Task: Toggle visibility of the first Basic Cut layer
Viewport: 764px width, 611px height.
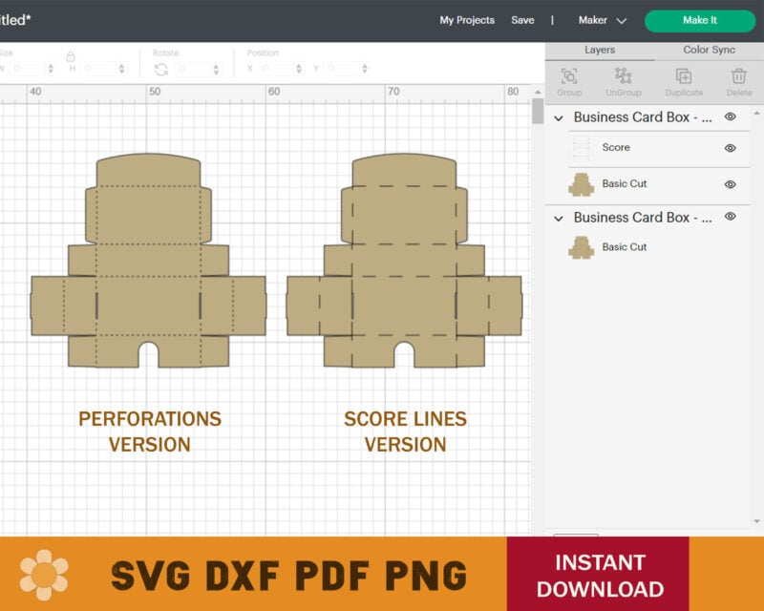Action: (x=731, y=183)
